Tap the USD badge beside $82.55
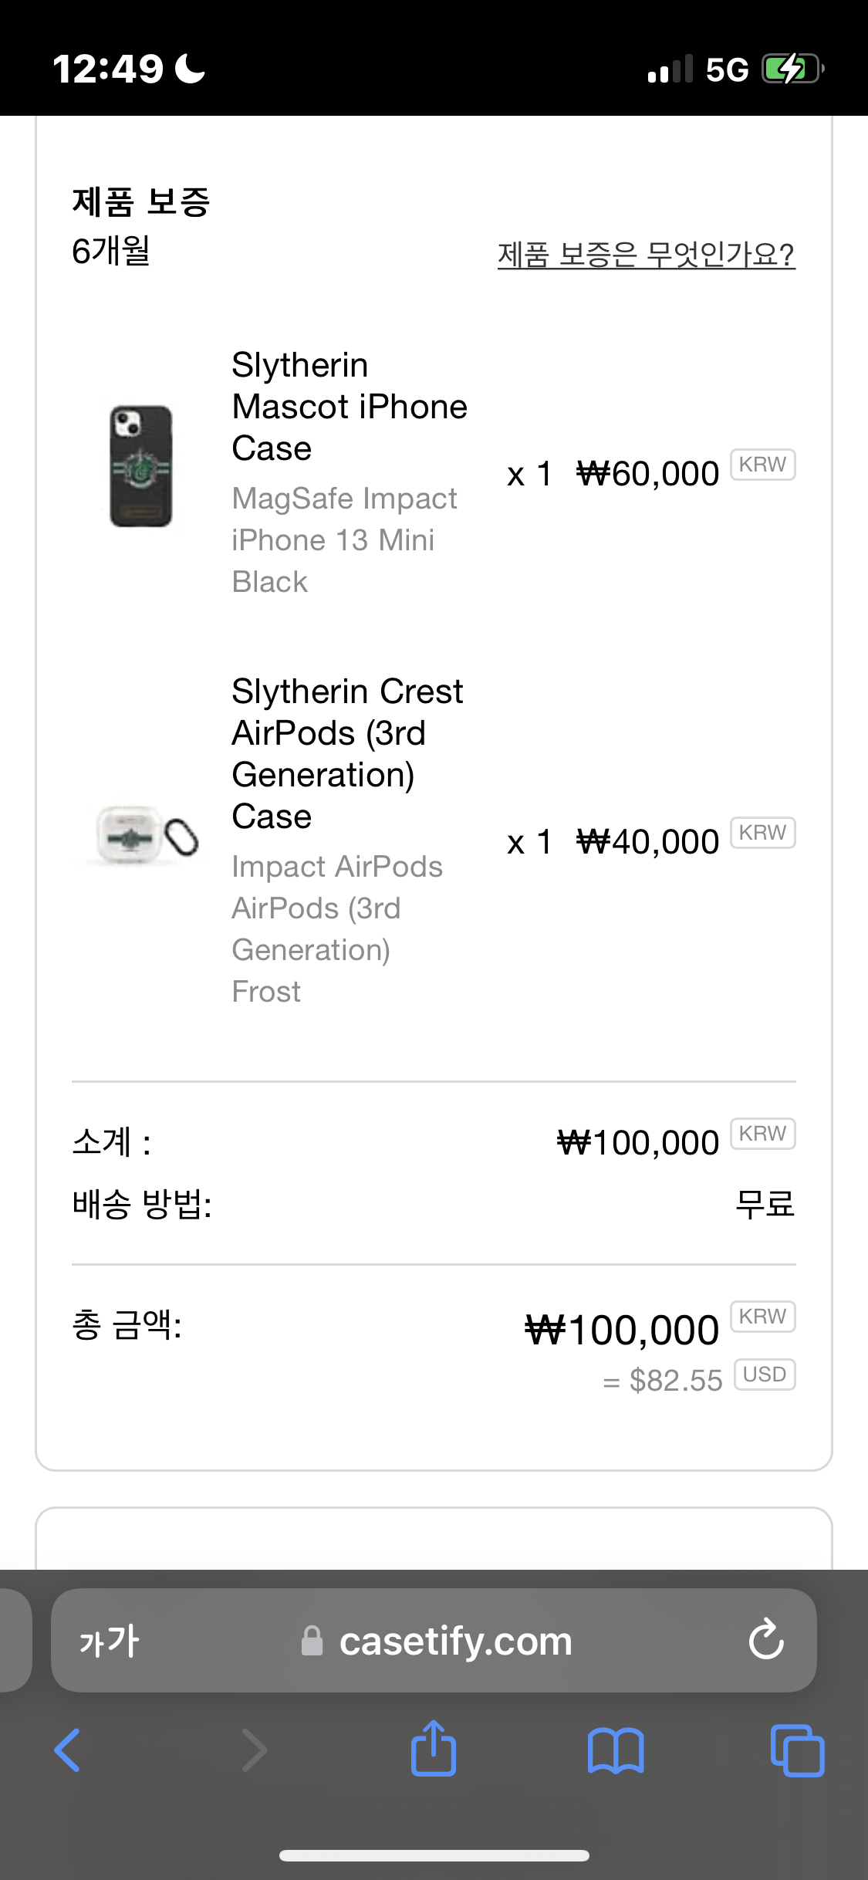The image size is (868, 1880). (764, 1374)
